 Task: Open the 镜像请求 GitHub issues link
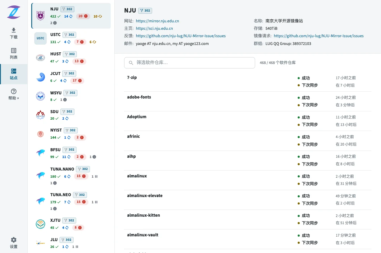319,36
